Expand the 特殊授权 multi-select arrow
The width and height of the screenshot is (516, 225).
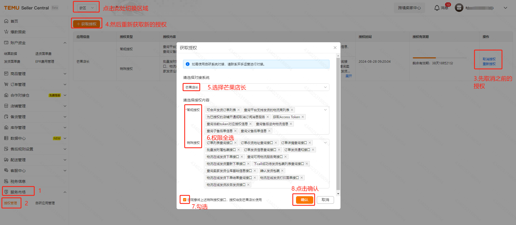325,143
